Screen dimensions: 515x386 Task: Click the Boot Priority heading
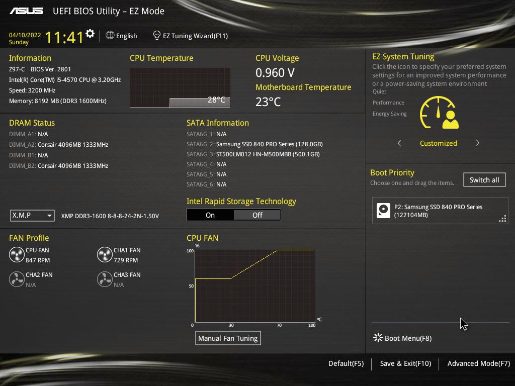tap(392, 173)
